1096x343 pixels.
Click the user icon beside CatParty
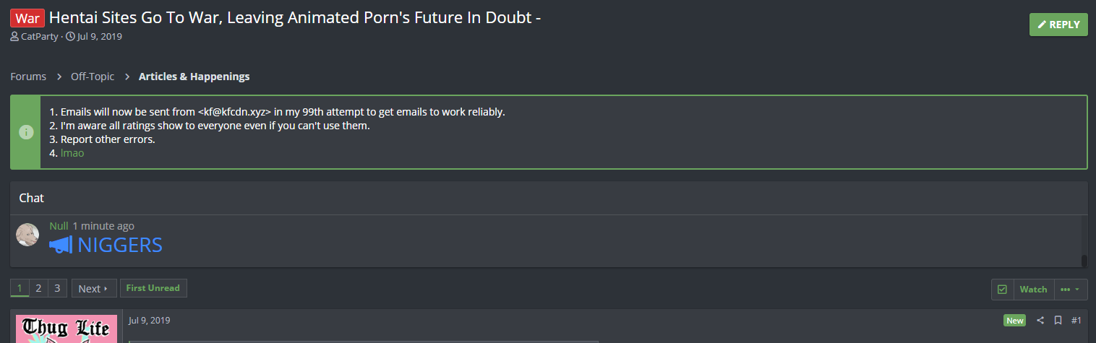pos(14,36)
